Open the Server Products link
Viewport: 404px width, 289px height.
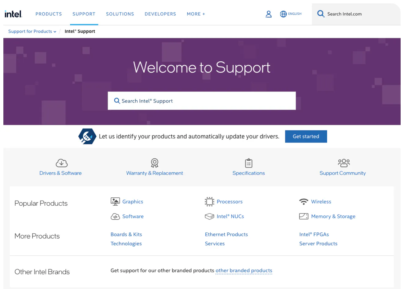318,244
